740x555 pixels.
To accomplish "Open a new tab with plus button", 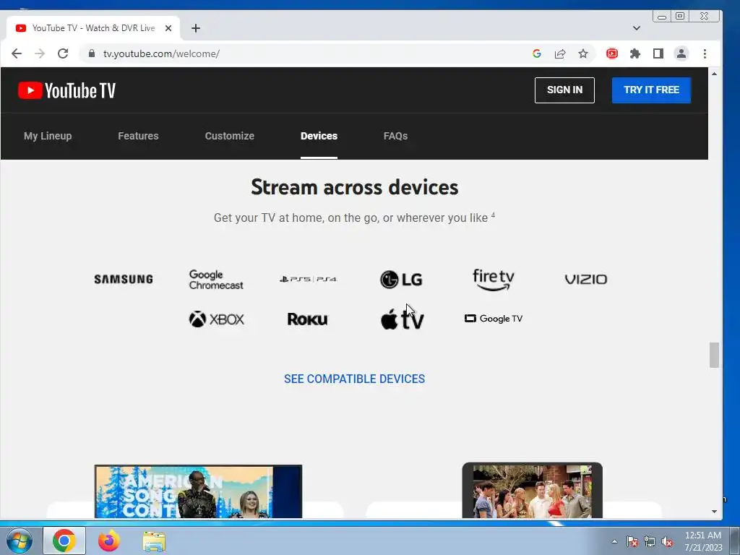I will (196, 28).
